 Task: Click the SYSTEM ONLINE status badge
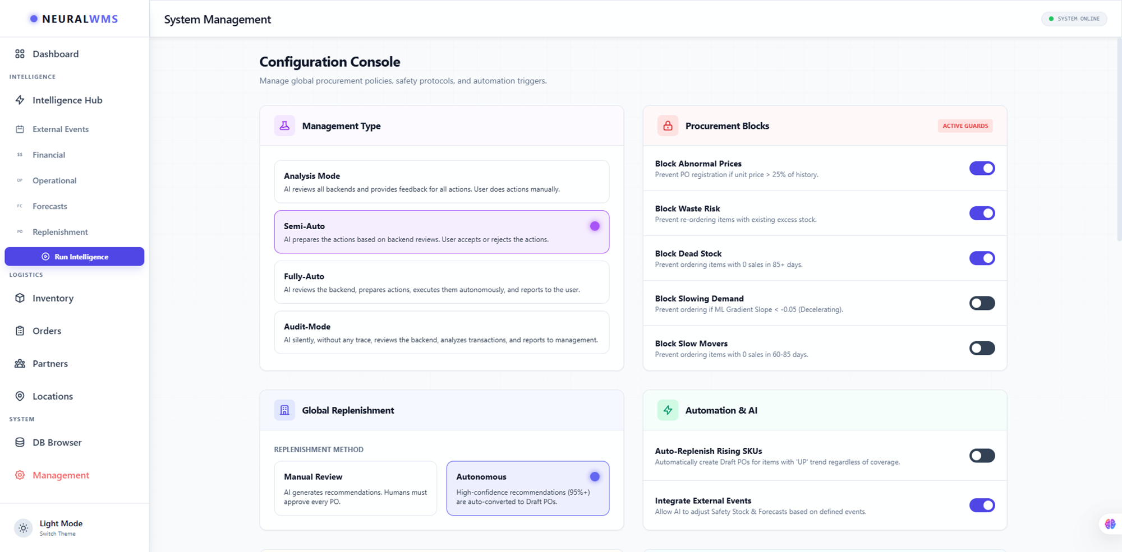tap(1074, 18)
